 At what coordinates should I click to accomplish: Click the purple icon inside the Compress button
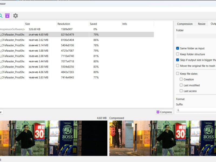tap(158, 112)
